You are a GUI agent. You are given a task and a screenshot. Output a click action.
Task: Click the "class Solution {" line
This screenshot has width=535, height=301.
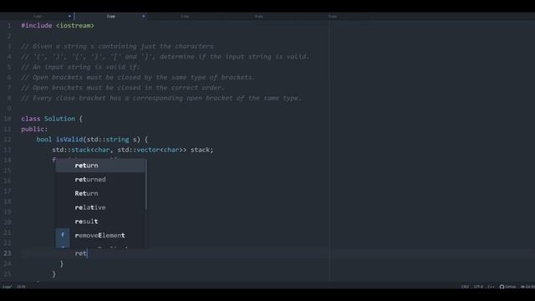click(52, 119)
